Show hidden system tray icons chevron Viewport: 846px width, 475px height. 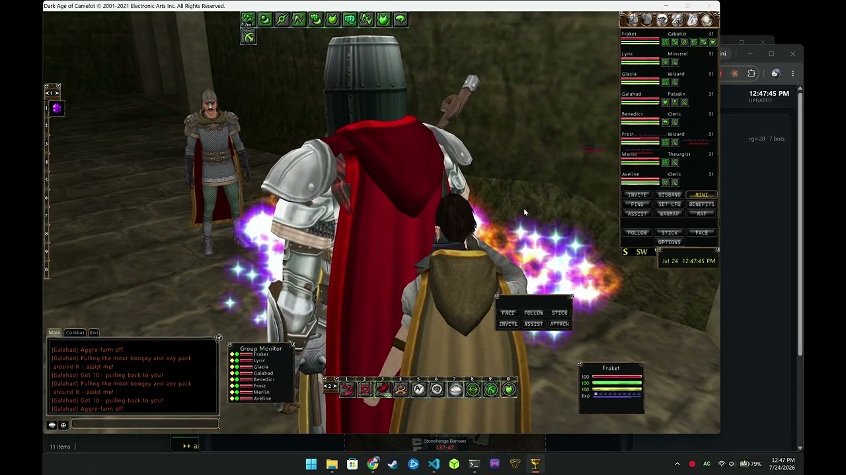(x=677, y=464)
